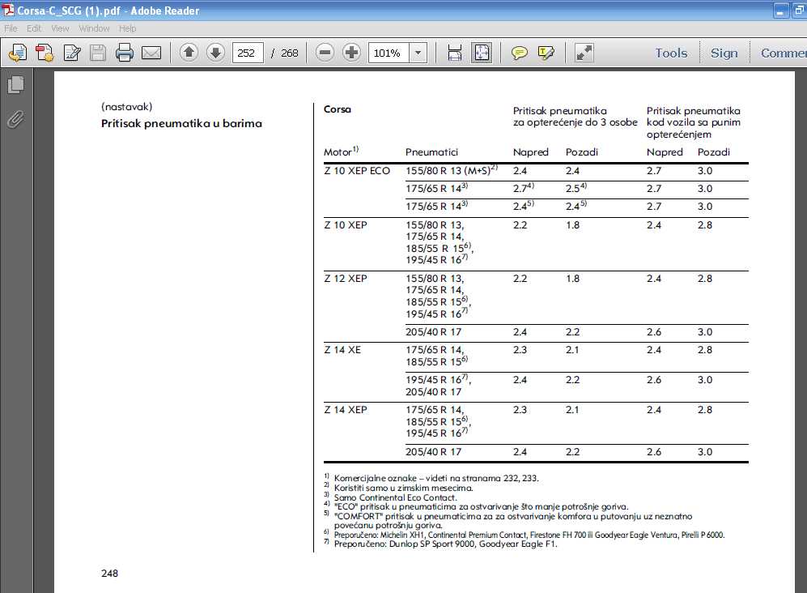Go to previous page up arrow
Image resolution: width=807 pixels, height=593 pixels.
pos(189,53)
